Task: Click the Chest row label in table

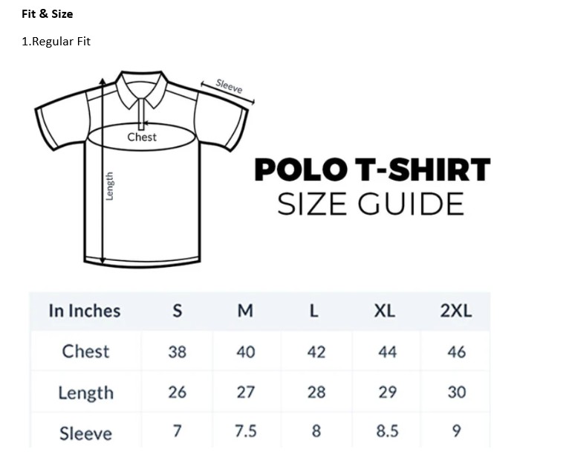Action: [x=85, y=351]
